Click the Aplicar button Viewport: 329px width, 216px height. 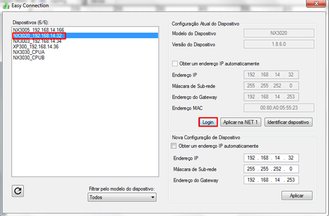point(297,196)
